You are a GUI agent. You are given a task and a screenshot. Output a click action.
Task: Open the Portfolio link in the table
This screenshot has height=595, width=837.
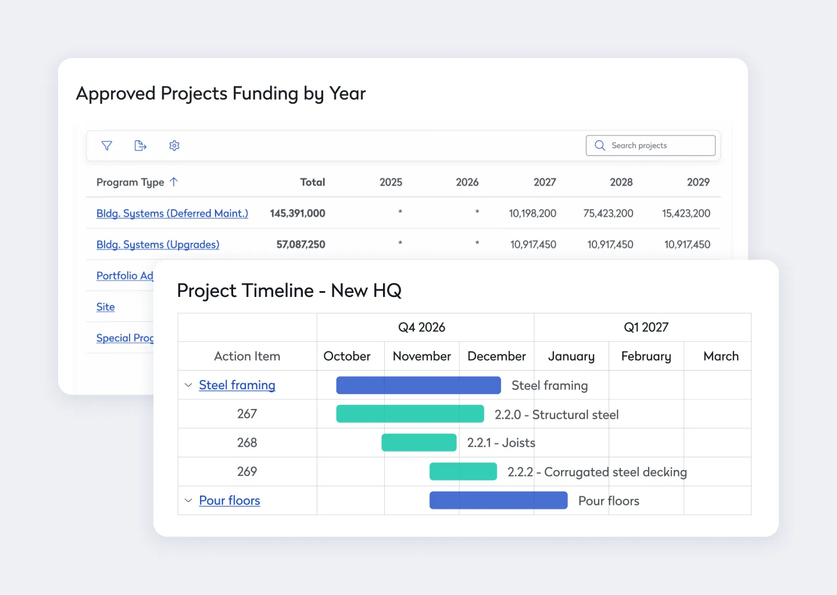coord(125,275)
